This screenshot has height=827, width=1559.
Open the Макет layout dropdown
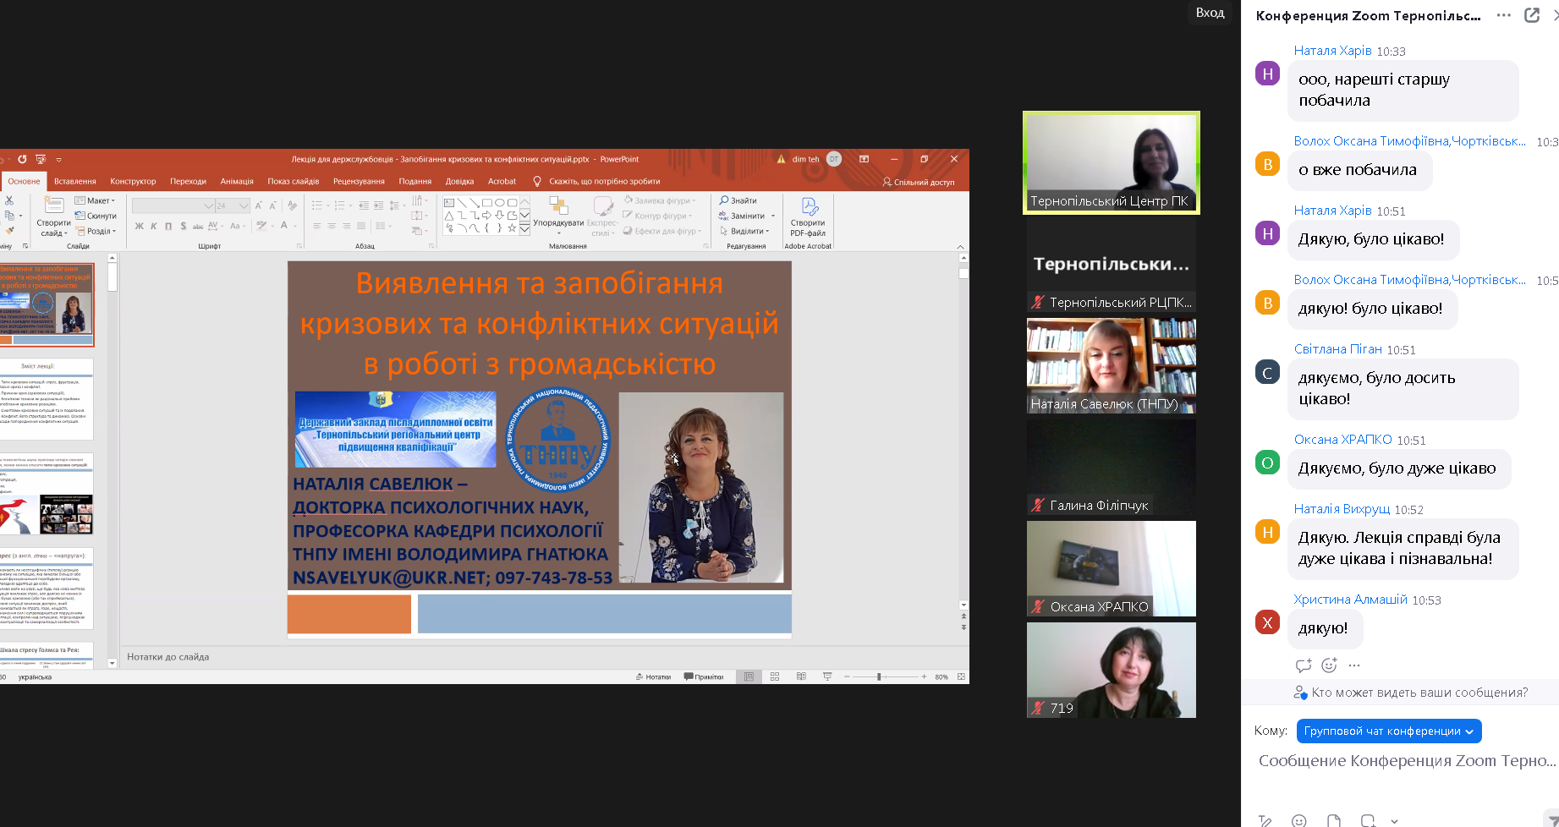pos(95,200)
